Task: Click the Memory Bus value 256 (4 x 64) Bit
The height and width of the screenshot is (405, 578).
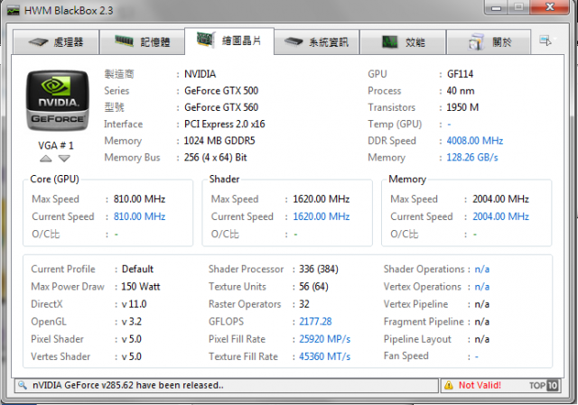Action: tap(215, 157)
